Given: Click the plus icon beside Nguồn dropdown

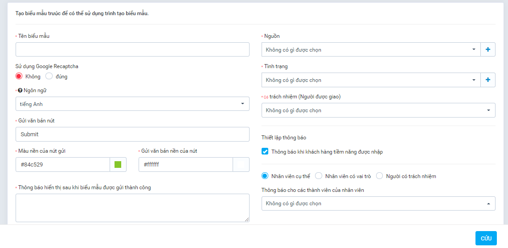Looking at the screenshot, I should tap(488, 49).
